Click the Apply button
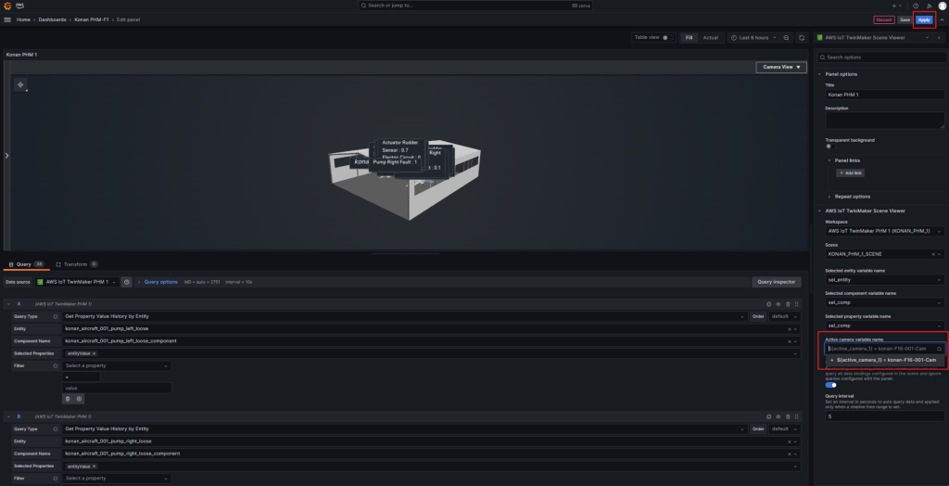The width and height of the screenshot is (949, 486). point(924,20)
